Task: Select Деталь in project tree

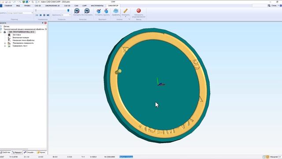Action: pos(7,26)
